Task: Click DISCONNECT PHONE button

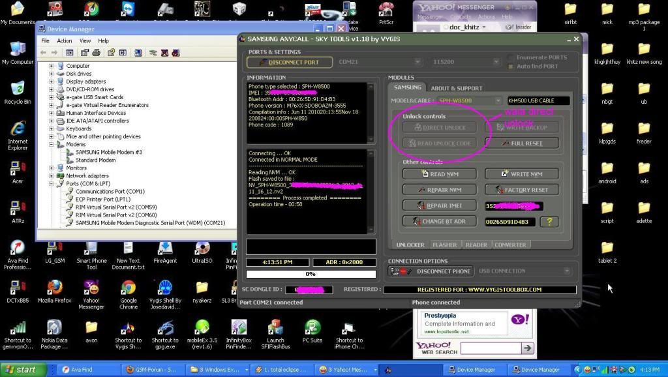Action: (431, 271)
